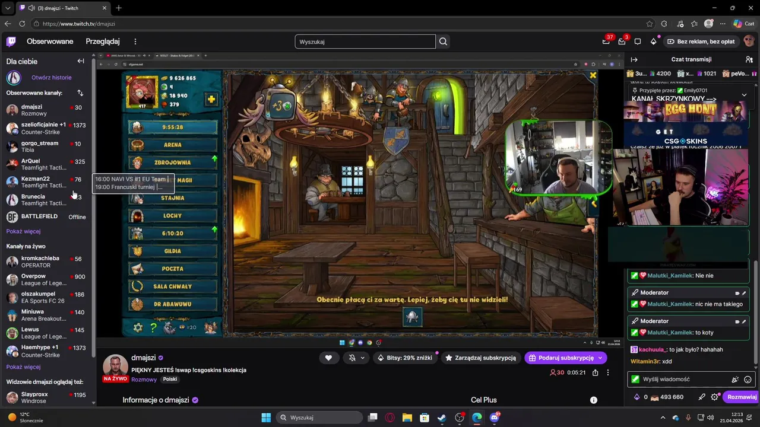Click Bez reklam, bez opłat button
This screenshot has height=427, width=760.
click(701, 42)
